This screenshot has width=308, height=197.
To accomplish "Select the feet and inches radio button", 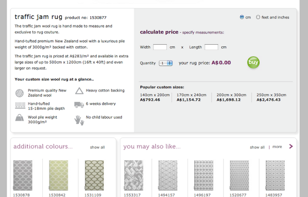I will (x=258, y=17).
